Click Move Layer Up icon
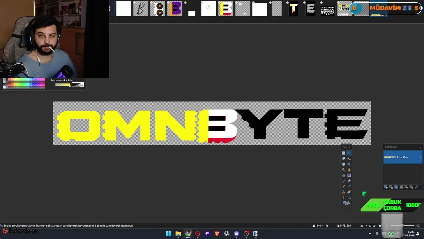424x239 pixels. (x=406, y=187)
